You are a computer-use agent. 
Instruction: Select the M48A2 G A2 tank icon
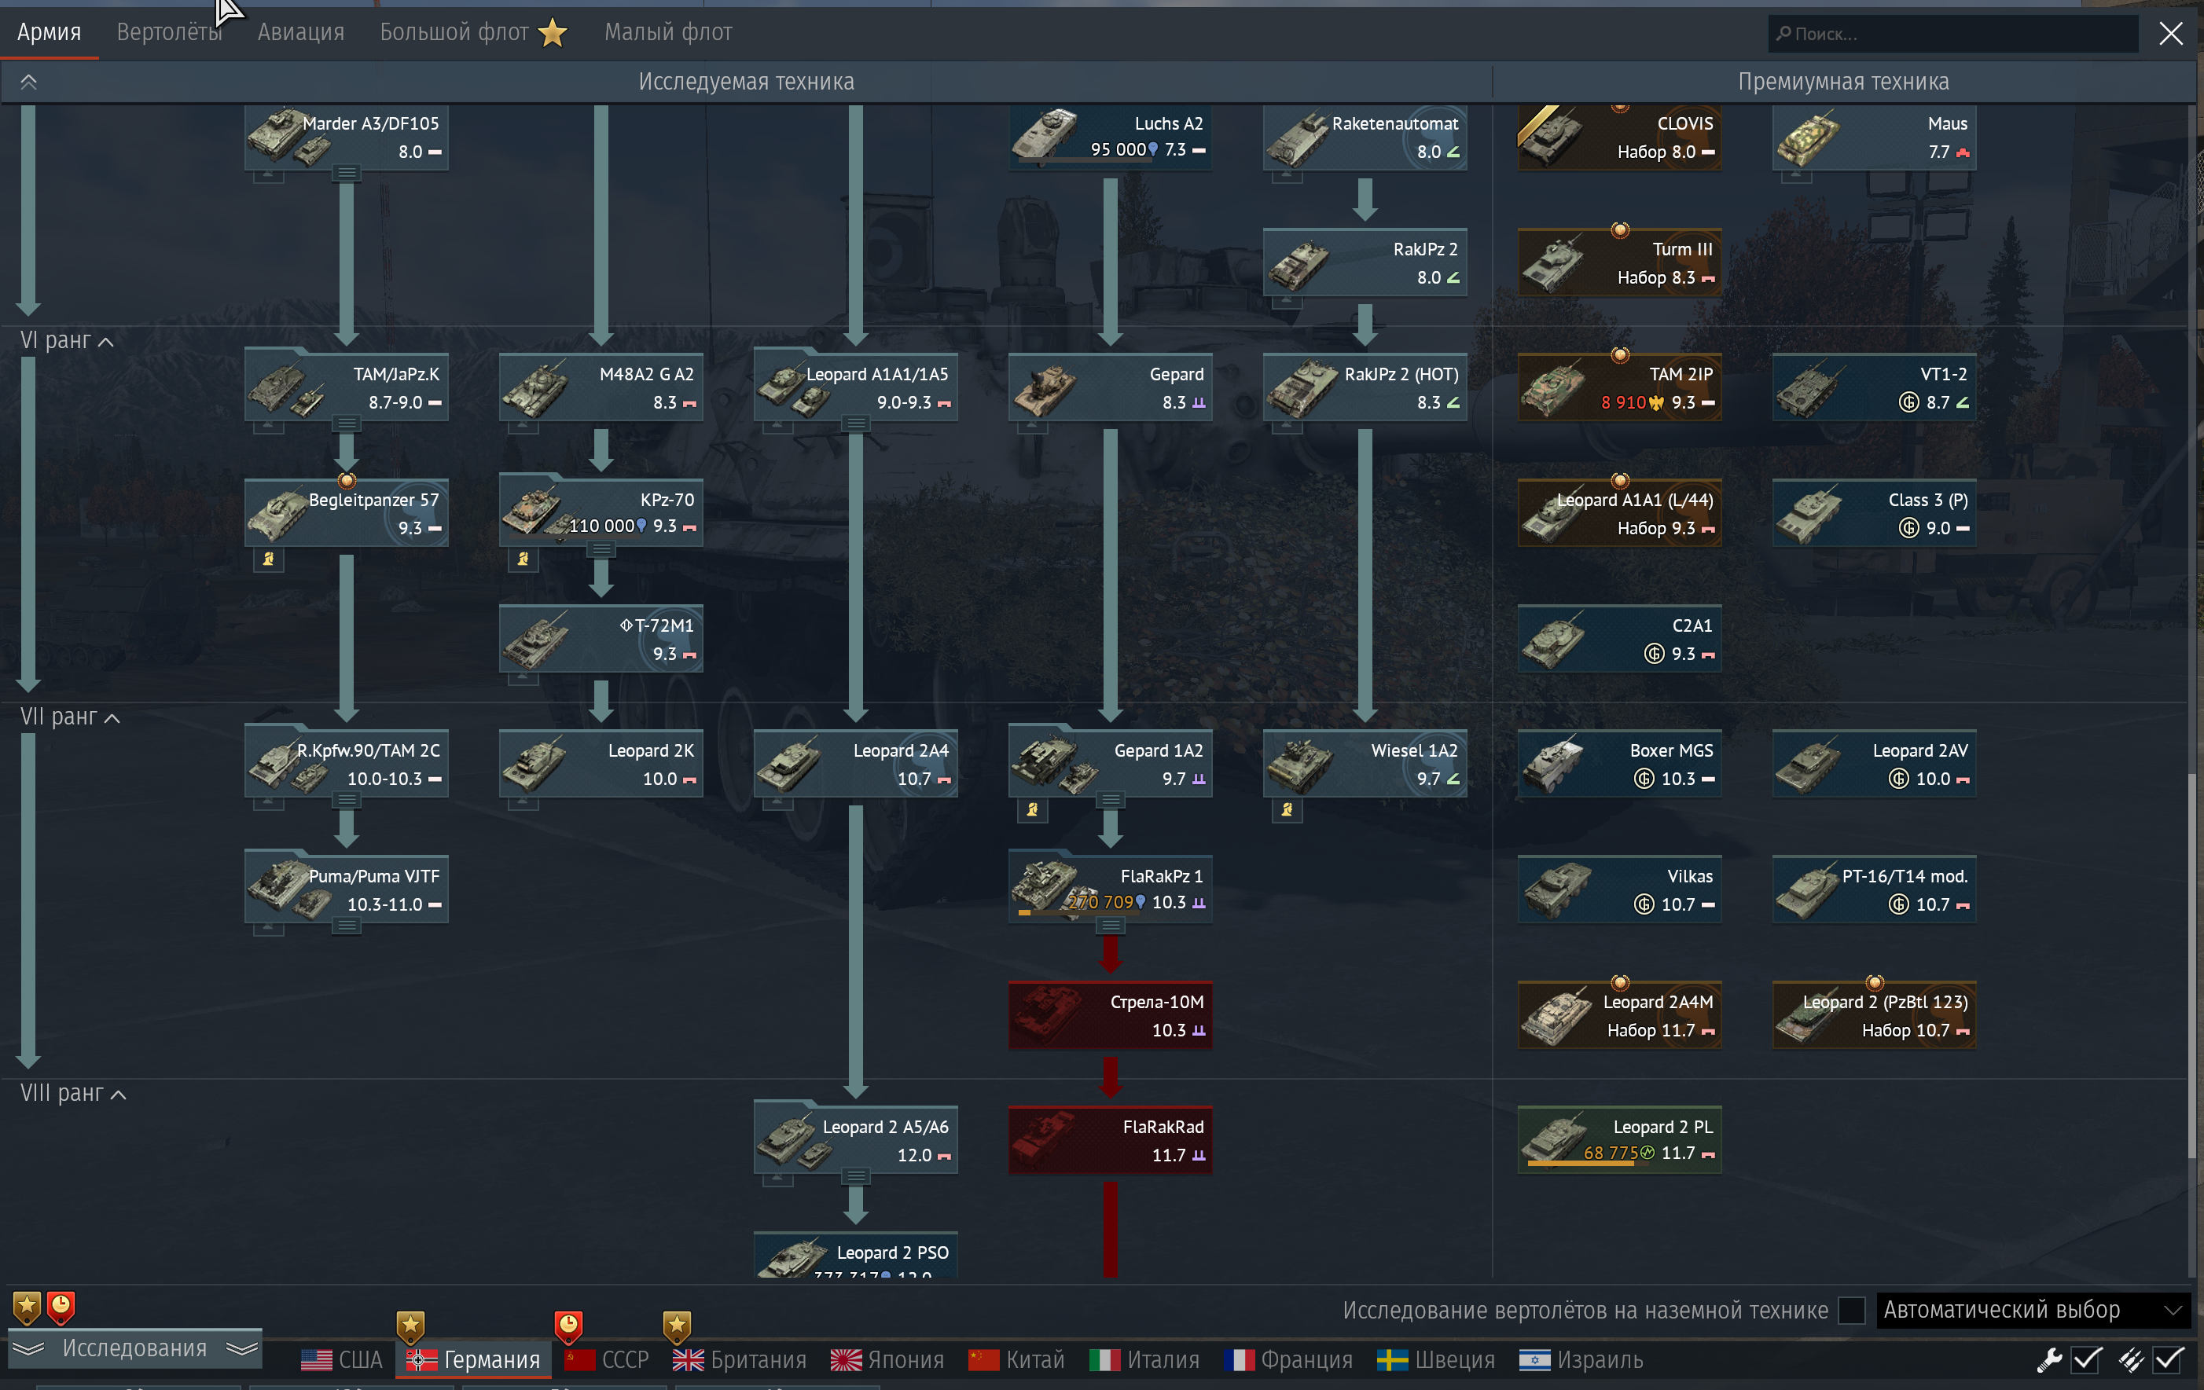pos(535,388)
